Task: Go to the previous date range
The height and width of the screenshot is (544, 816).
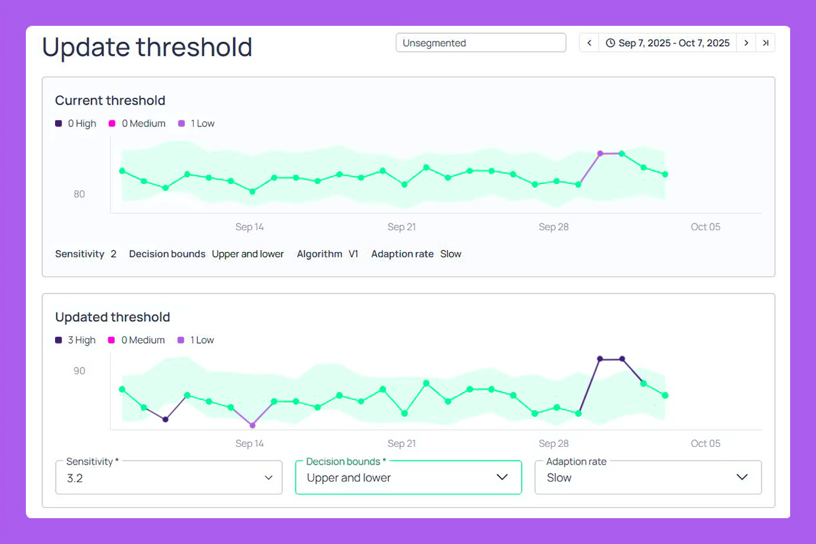Action: (589, 43)
